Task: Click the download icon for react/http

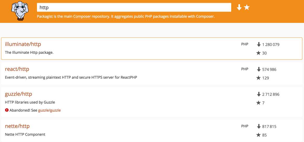Action: [259, 69]
